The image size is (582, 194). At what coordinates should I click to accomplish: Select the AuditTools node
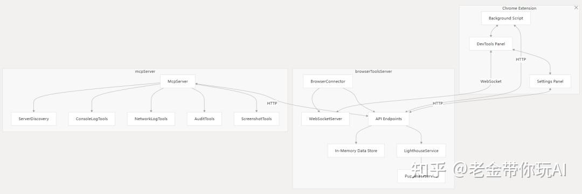pyautogui.click(x=205, y=119)
